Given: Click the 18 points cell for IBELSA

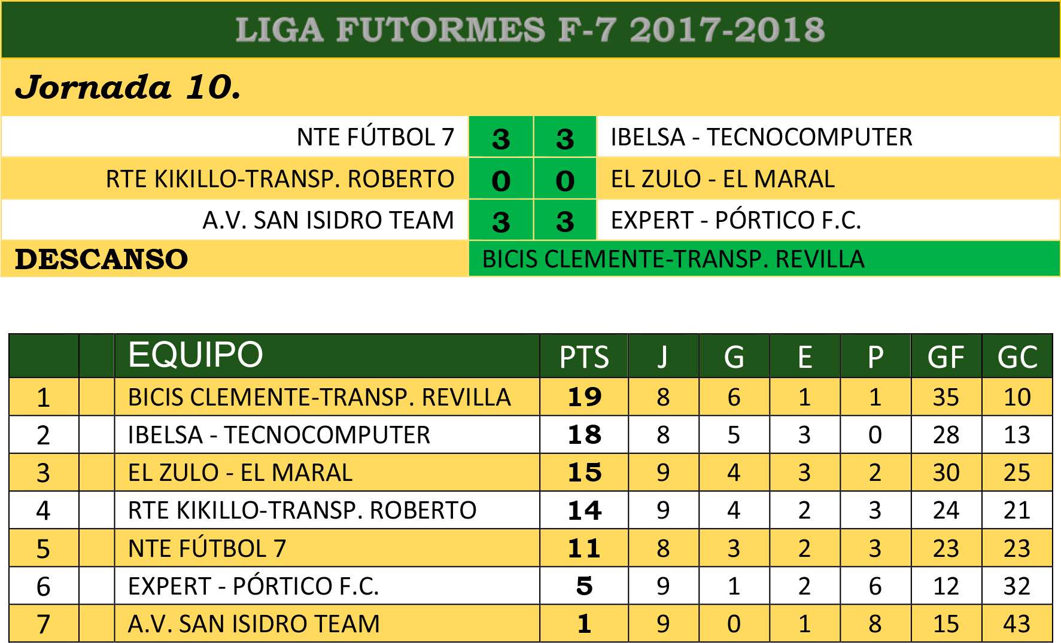Looking at the screenshot, I should pos(584,435).
